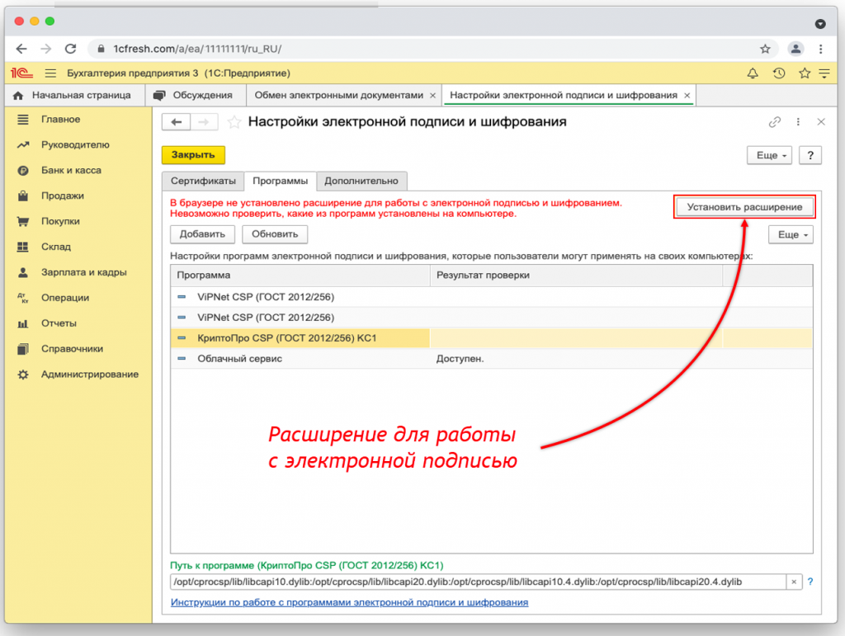The image size is (845, 636).
Task: Go back with browser back arrow
Action: pyautogui.click(x=21, y=49)
